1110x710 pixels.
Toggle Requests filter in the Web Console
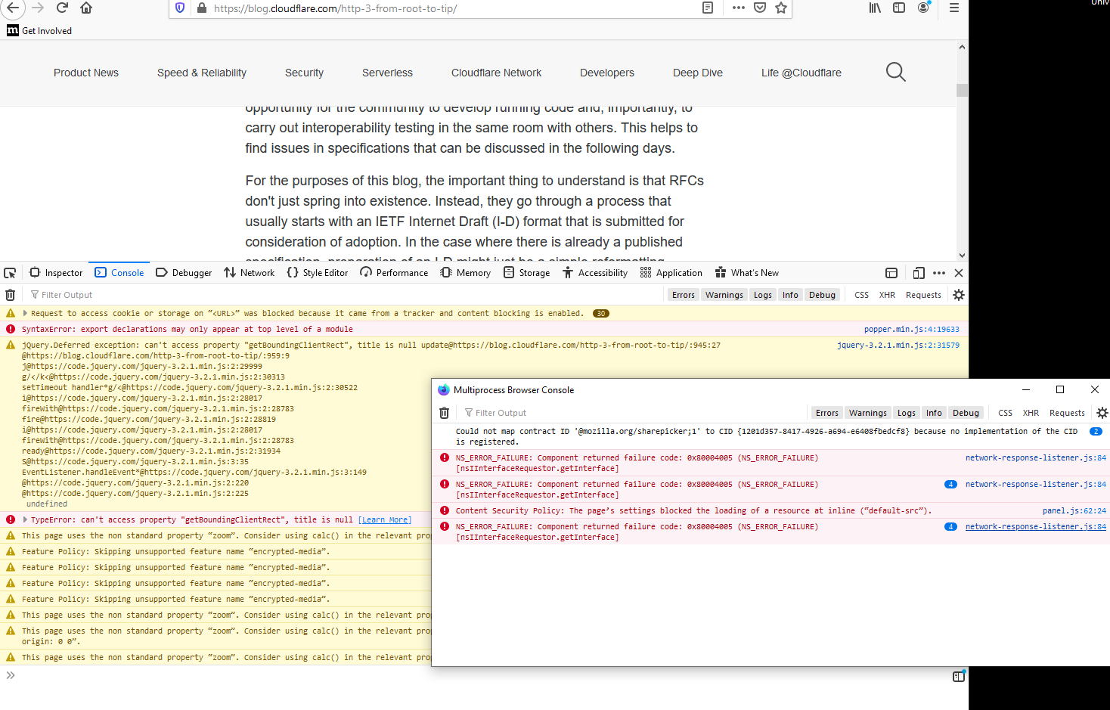coord(923,295)
